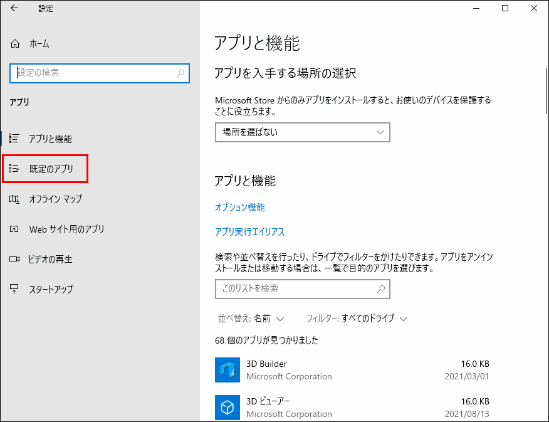Select オフライン マップ in the sidebar

pyautogui.click(x=55, y=199)
